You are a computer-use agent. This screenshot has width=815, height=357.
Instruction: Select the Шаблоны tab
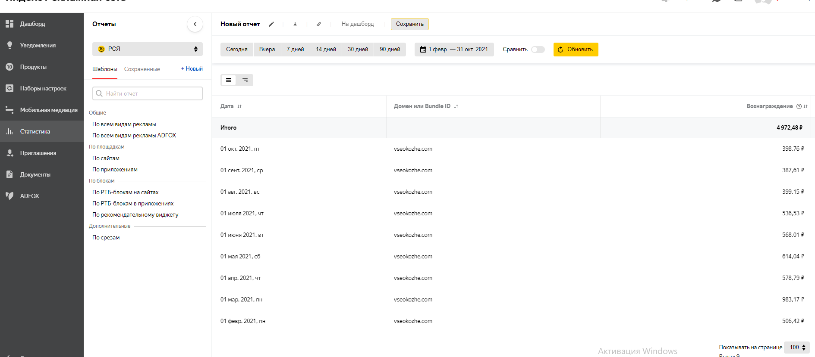[x=105, y=69]
